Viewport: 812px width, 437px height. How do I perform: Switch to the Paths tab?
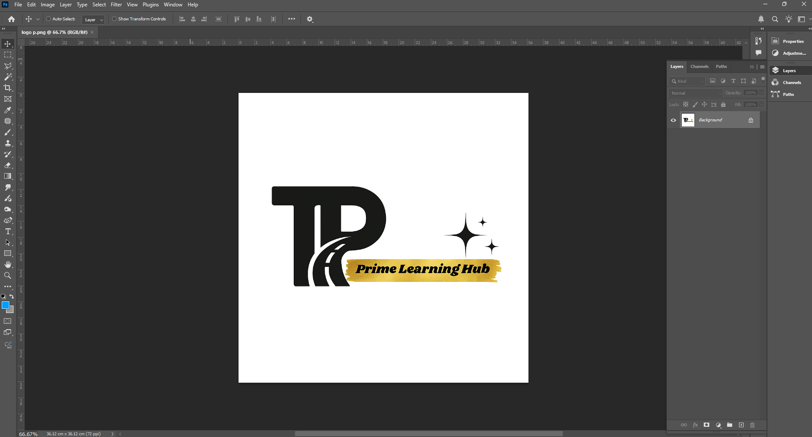click(x=721, y=67)
